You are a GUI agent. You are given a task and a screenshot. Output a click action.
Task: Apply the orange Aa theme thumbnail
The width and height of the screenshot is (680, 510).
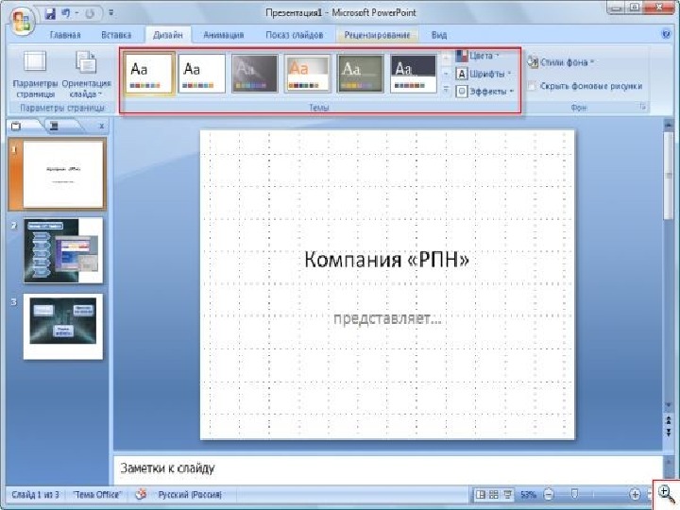[x=308, y=73]
